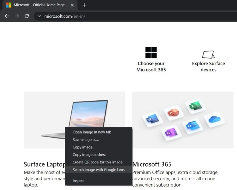This screenshot has width=237, height=190.
Task: Click the Forward navigation arrow
Action: 17,16
